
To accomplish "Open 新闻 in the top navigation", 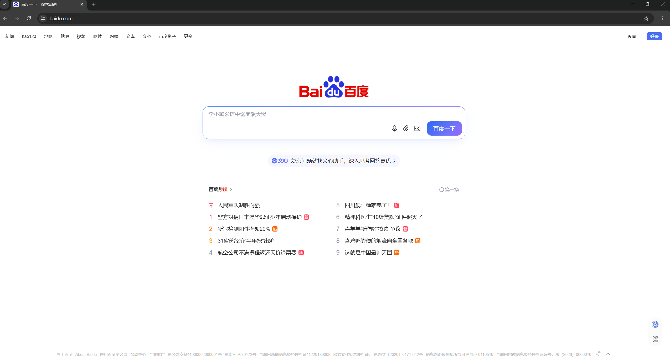I will tap(10, 36).
